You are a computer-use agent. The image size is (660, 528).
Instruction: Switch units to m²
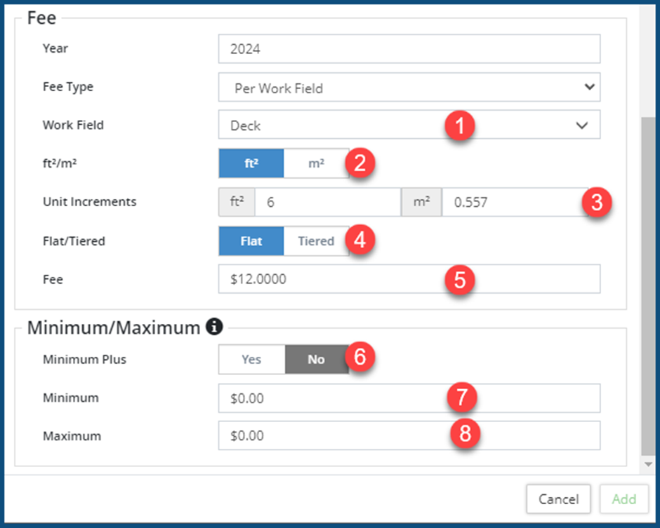316,163
